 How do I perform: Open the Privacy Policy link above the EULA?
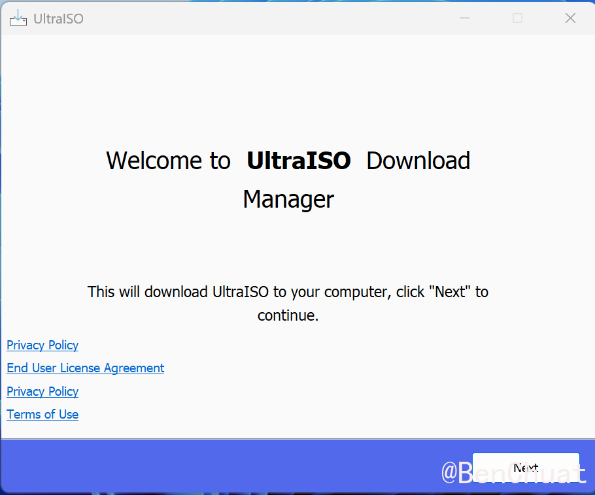42,345
